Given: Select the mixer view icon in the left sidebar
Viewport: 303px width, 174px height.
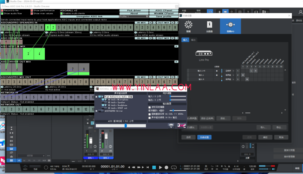Looking at the screenshot, I should point(11,157).
